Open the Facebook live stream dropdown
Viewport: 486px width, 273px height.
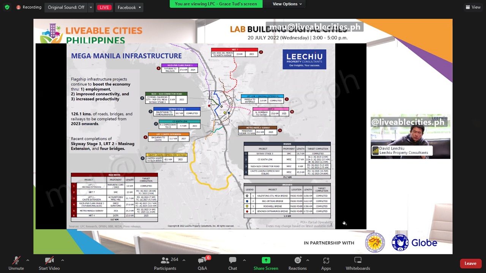click(129, 7)
